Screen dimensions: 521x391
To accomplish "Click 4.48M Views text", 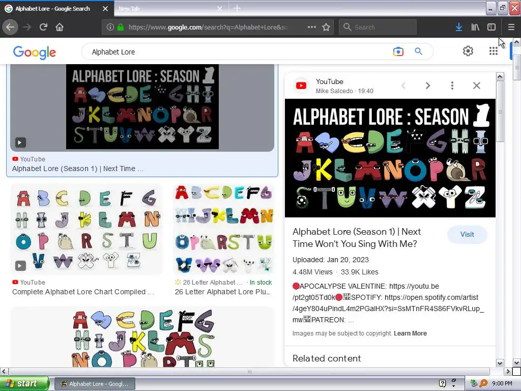I will tap(312, 272).
